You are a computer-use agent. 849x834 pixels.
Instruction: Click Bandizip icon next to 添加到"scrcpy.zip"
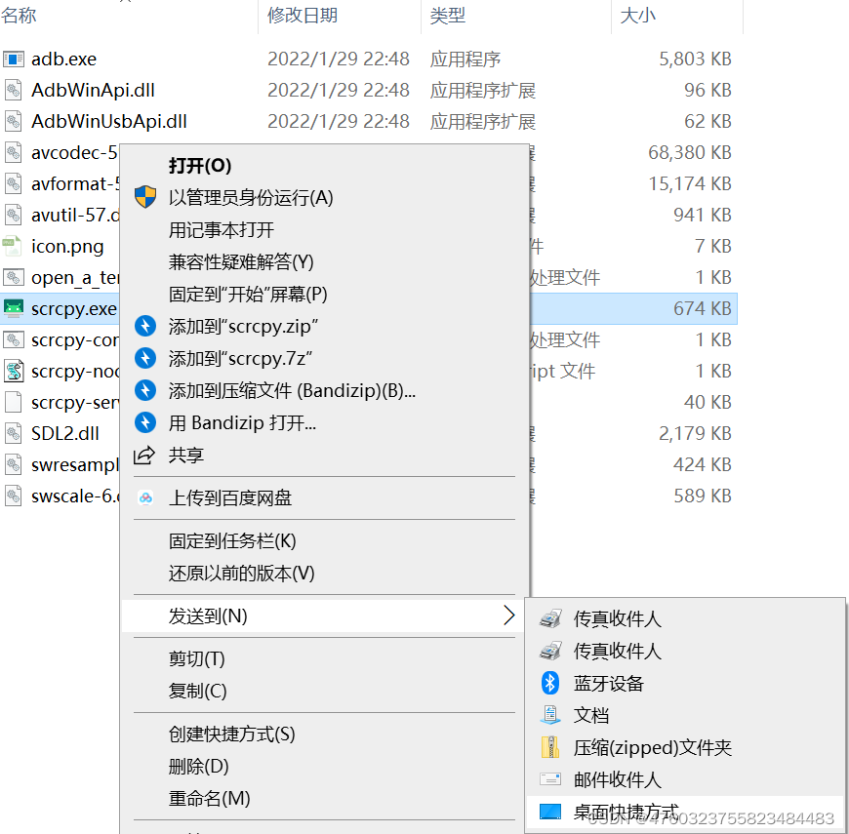[x=145, y=326]
